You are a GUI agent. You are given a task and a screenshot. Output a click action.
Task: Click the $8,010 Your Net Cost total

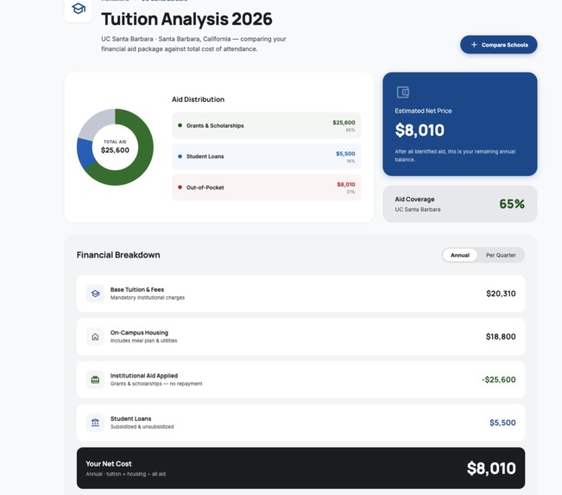(491, 468)
